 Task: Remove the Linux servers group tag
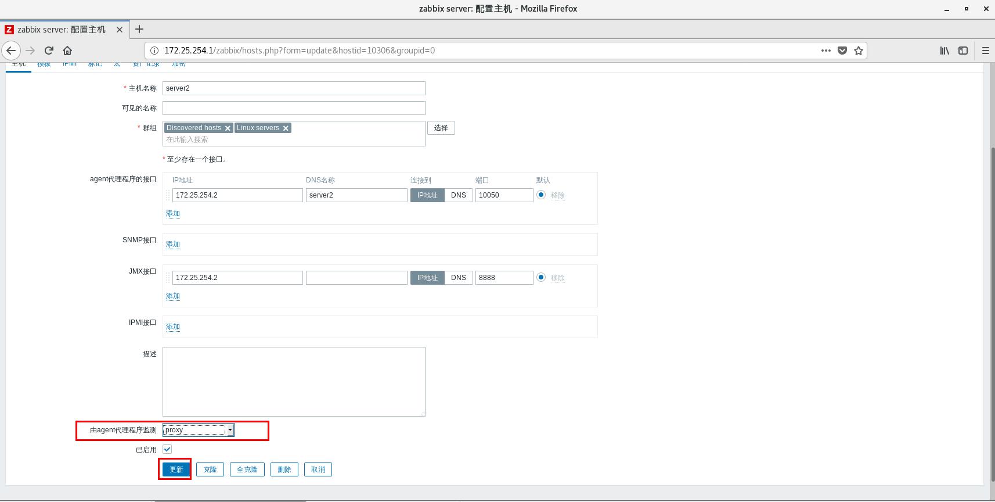coord(286,128)
